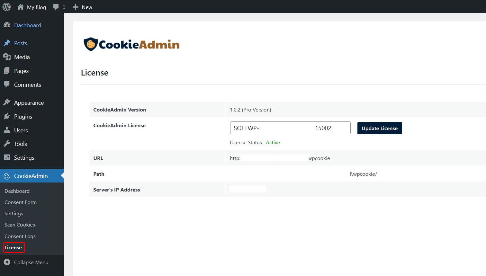
Task: Click the plus icon next to New
Action: pyautogui.click(x=76, y=7)
